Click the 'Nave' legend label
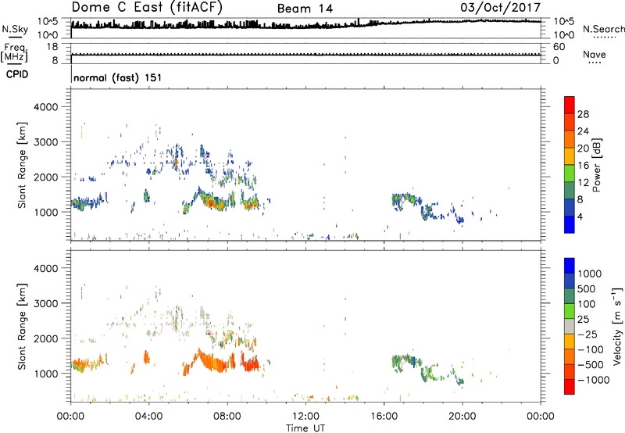Image resolution: width=625 pixels, height=433 pixels. 595,54
